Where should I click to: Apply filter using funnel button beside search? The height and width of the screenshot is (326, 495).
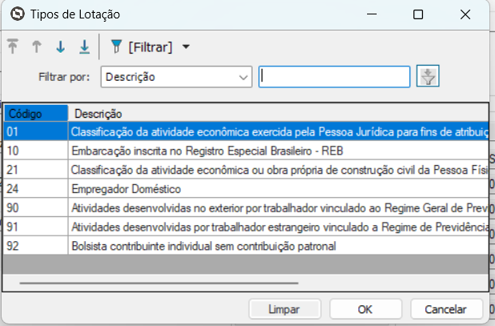[429, 77]
